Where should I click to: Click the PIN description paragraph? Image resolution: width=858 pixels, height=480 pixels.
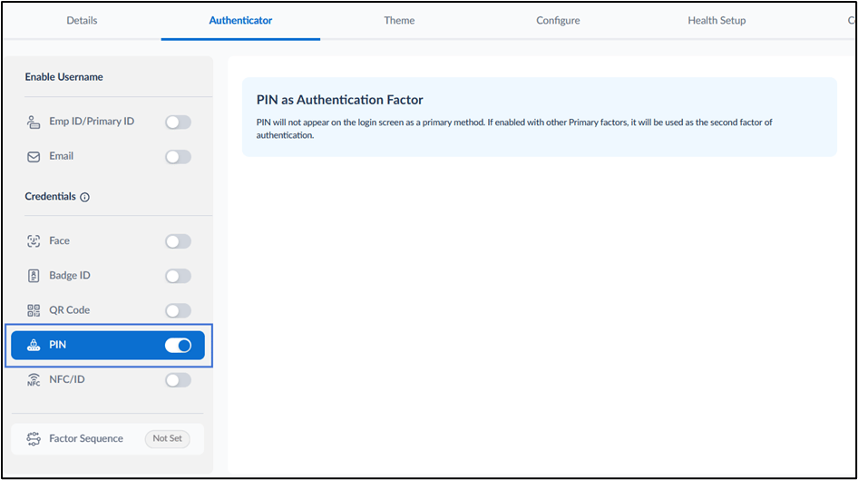tap(514, 129)
